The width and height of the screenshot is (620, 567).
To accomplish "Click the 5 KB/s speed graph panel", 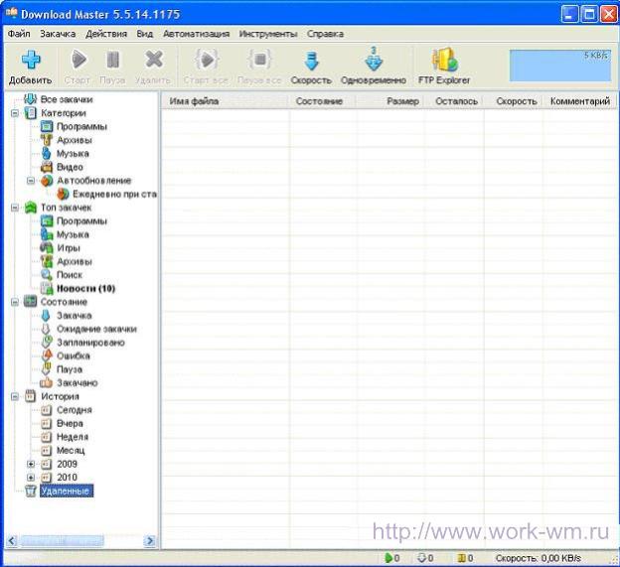I will click(560, 66).
